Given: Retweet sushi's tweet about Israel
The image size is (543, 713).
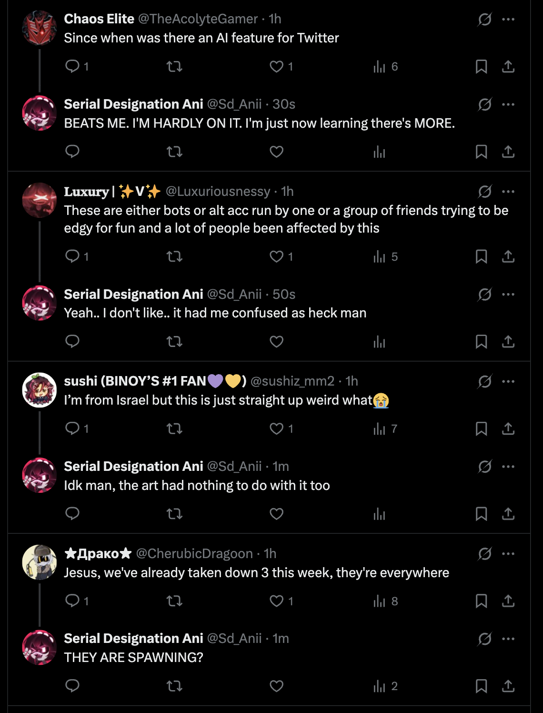Looking at the screenshot, I should [x=174, y=429].
